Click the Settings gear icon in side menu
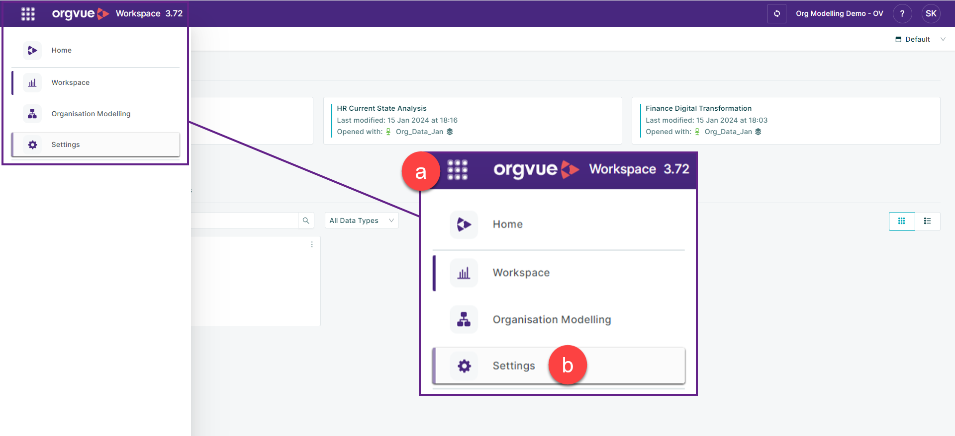The height and width of the screenshot is (436, 955). tap(32, 145)
